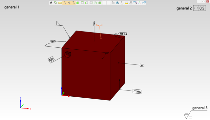Viewport: 210px width, 120px height.
Task: Select the general 2 tolerance frame
Action: coord(199,8)
